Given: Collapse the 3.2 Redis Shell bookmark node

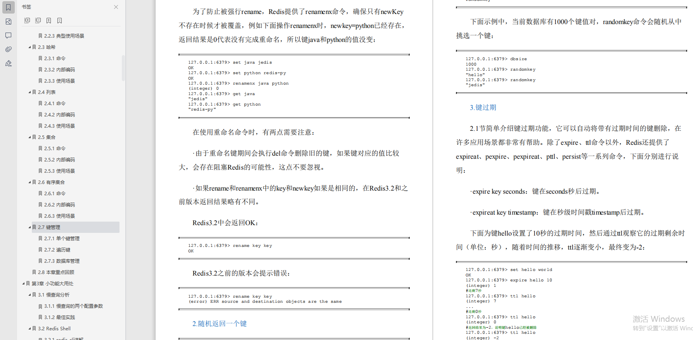Looking at the screenshot, I should (29, 328).
